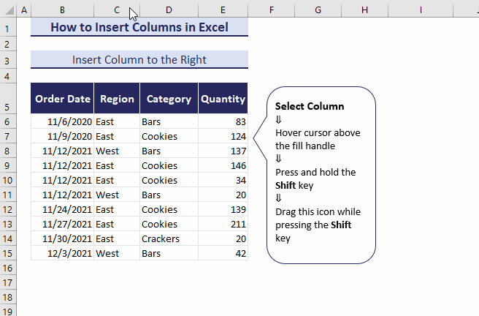
Task: Click 'Insert Column to the Right' heading
Action: tap(139, 60)
